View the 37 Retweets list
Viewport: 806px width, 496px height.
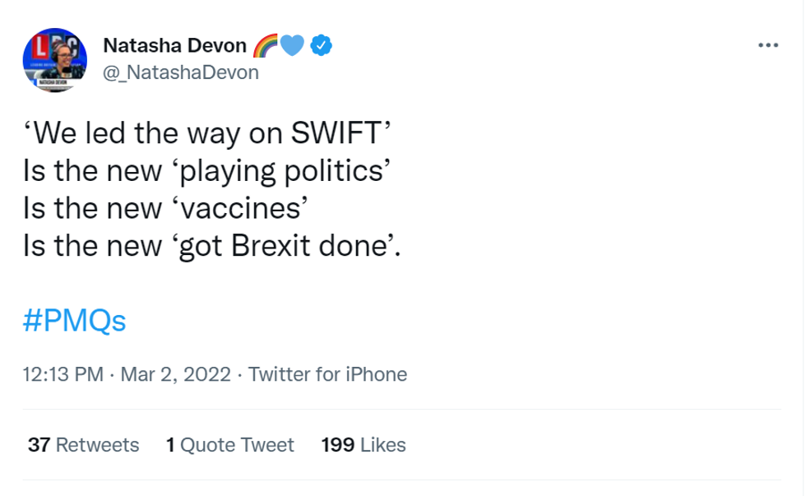pos(83,445)
